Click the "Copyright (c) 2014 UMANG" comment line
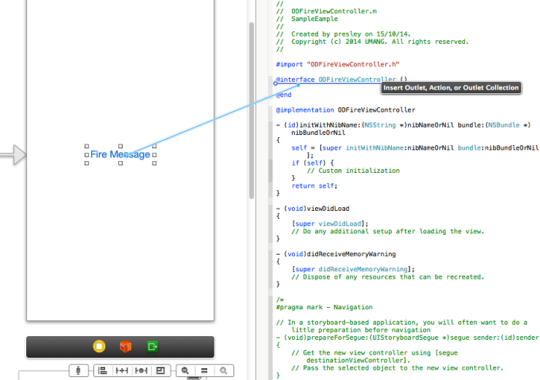The image size is (540, 380). pos(372,42)
